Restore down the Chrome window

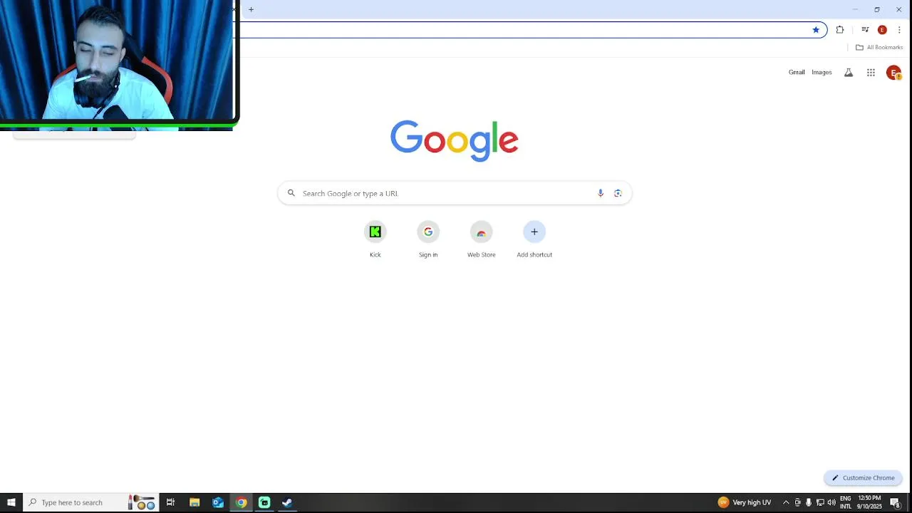click(x=877, y=9)
